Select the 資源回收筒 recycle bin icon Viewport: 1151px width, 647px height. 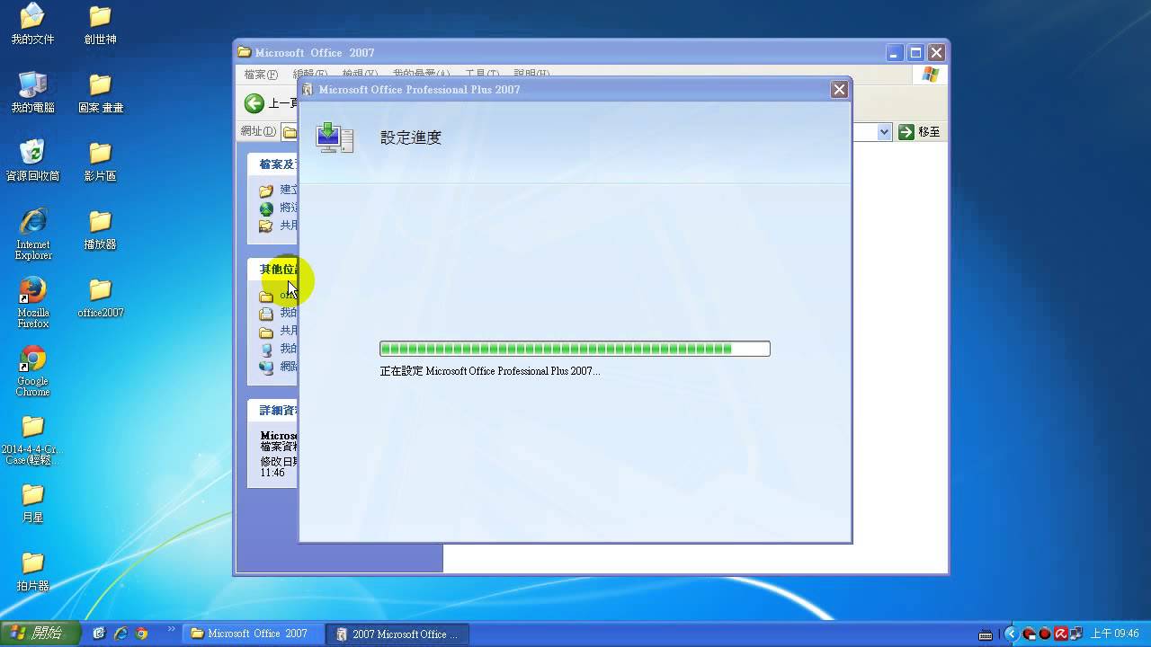[32, 161]
